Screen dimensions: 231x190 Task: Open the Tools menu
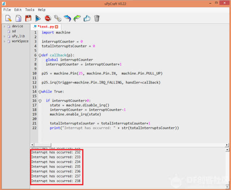(30, 10)
